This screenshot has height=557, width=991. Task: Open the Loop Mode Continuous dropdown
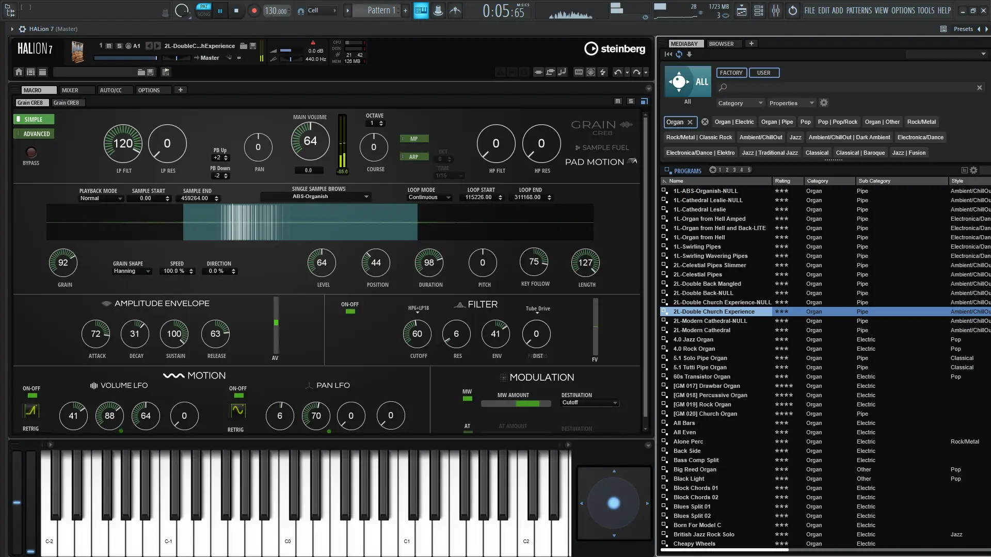[429, 198]
